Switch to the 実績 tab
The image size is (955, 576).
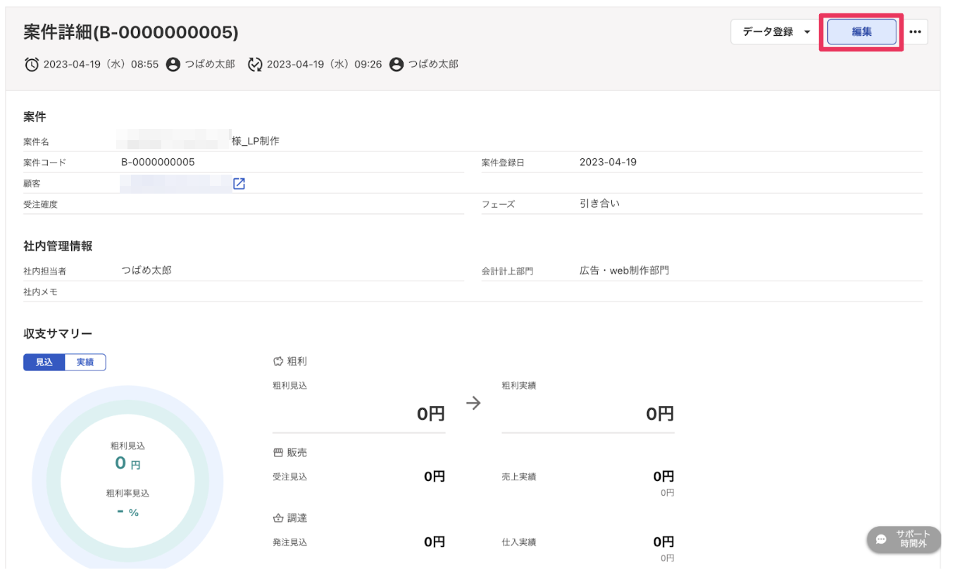tap(85, 362)
